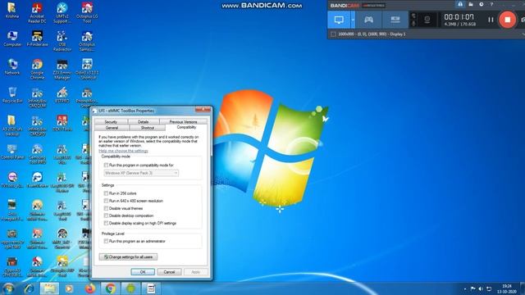
Task: Open USB Redirector desktop shortcut
Action: [x=62, y=41]
